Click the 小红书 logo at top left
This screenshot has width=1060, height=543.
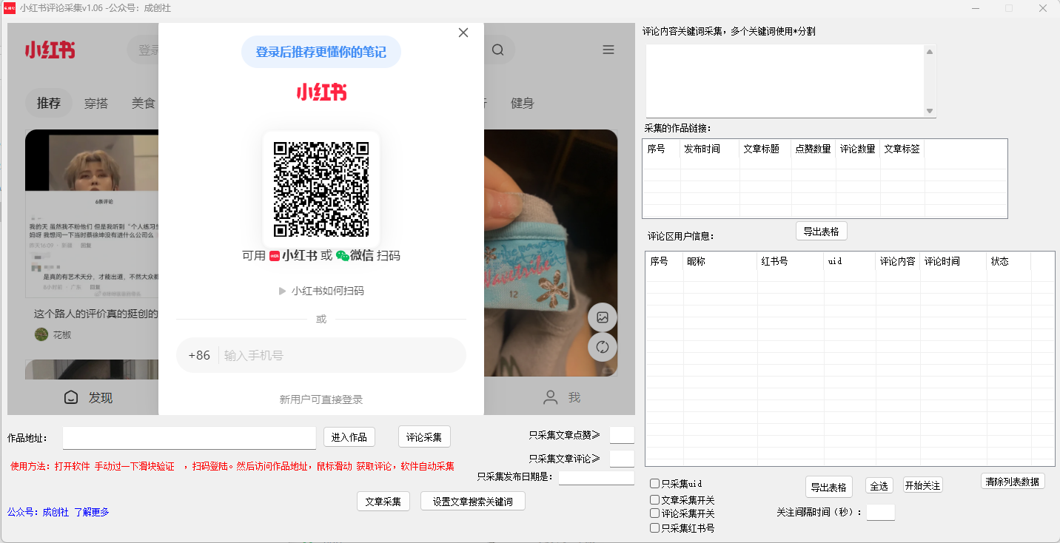click(x=50, y=50)
